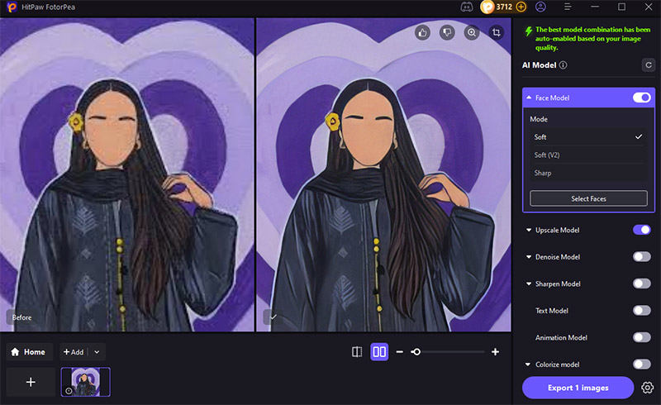Screen dimensions: 661x405
Task: Enable the Denoise Model switch
Action: coord(642,257)
